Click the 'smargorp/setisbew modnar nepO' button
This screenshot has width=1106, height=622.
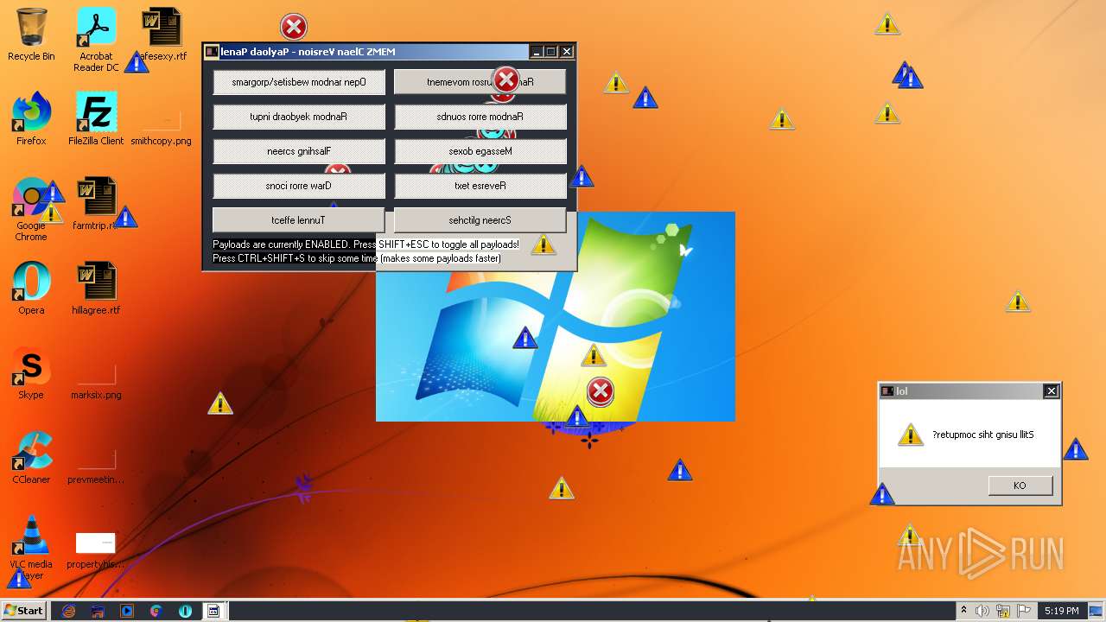pyautogui.click(x=299, y=82)
